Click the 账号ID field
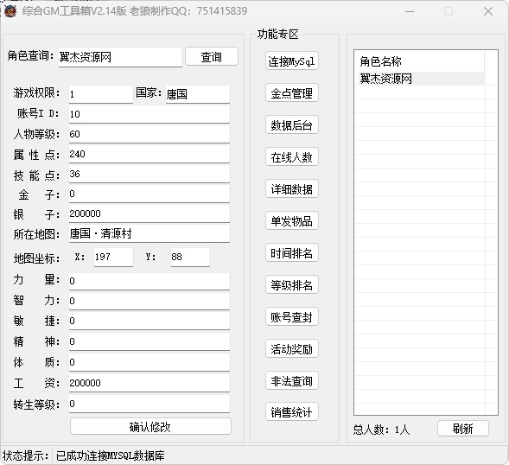This screenshot has height=465, width=509. [x=150, y=114]
